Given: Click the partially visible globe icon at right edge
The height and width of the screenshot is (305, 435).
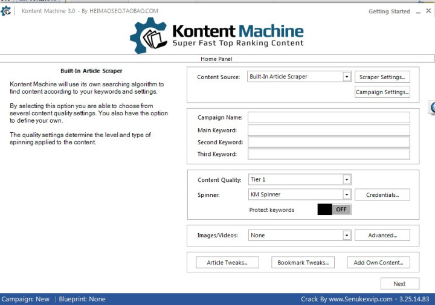Looking at the screenshot, I should 432,108.
